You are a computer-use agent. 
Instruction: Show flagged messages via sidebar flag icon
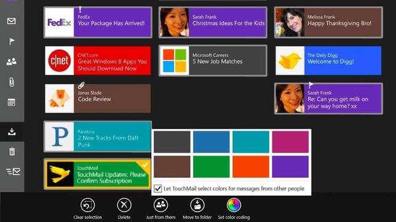(12, 41)
